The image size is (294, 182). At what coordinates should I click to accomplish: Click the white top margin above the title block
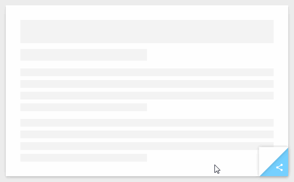point(147,13)
